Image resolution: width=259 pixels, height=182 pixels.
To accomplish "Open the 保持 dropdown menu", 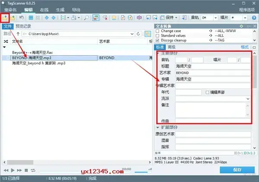I will coord(176,18).
